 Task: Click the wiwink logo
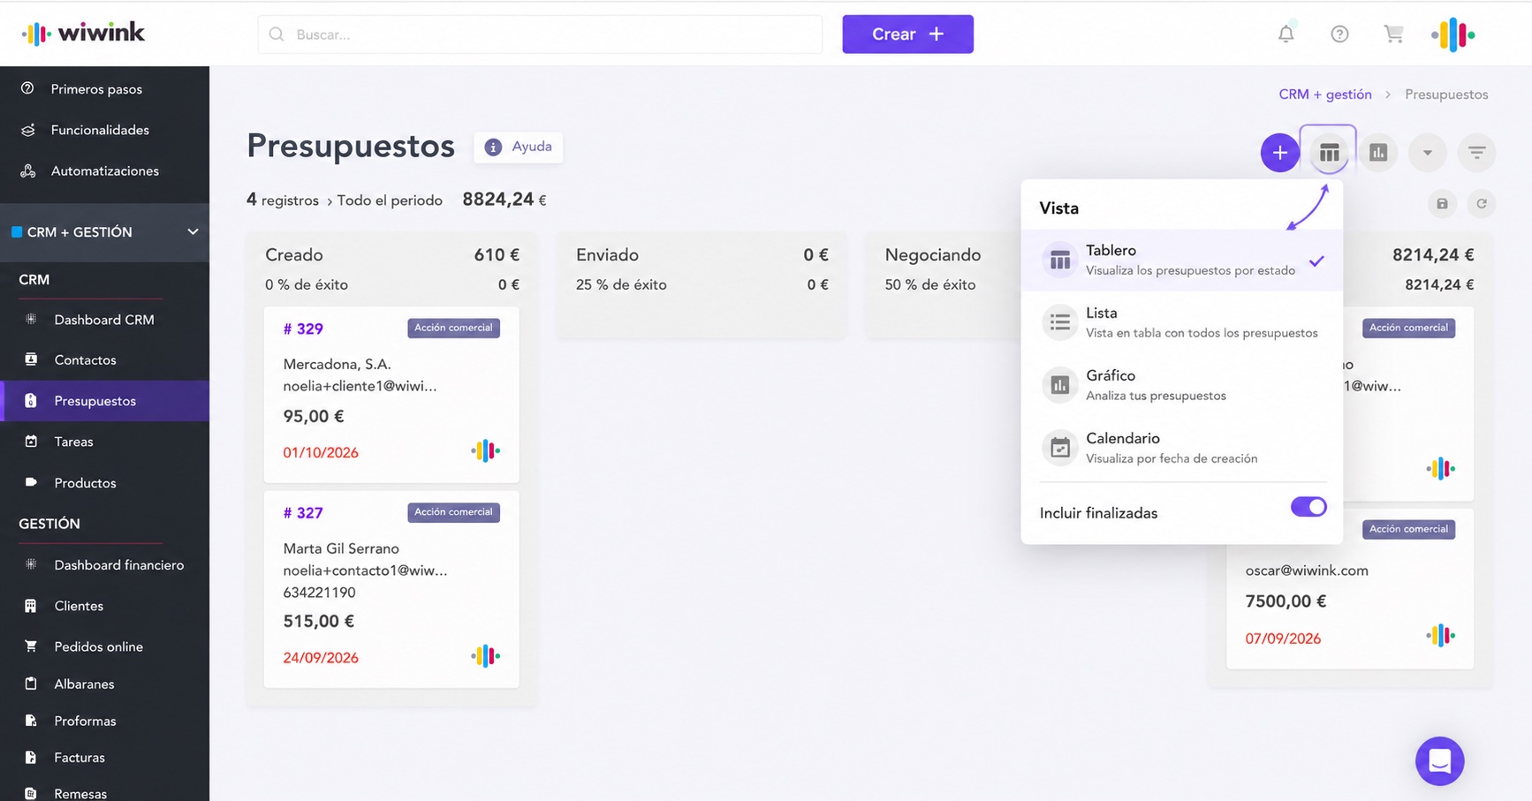[83, 34]
